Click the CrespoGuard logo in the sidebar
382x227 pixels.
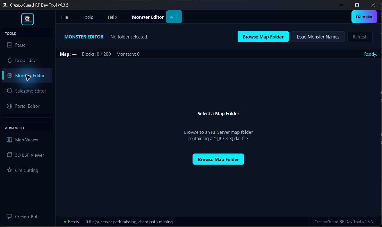27,19
